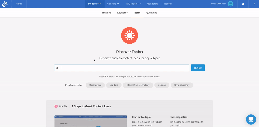Switch to the Questions tab
This screenshot has width=259, height=127.
pos(152,13)
